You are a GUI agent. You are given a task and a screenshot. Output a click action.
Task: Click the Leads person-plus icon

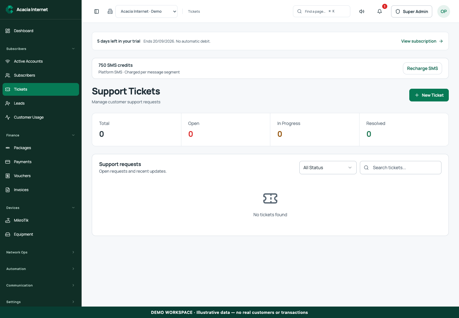(x=8, y=103)
